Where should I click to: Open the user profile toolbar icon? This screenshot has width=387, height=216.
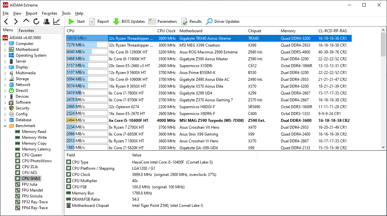(46, 22)
